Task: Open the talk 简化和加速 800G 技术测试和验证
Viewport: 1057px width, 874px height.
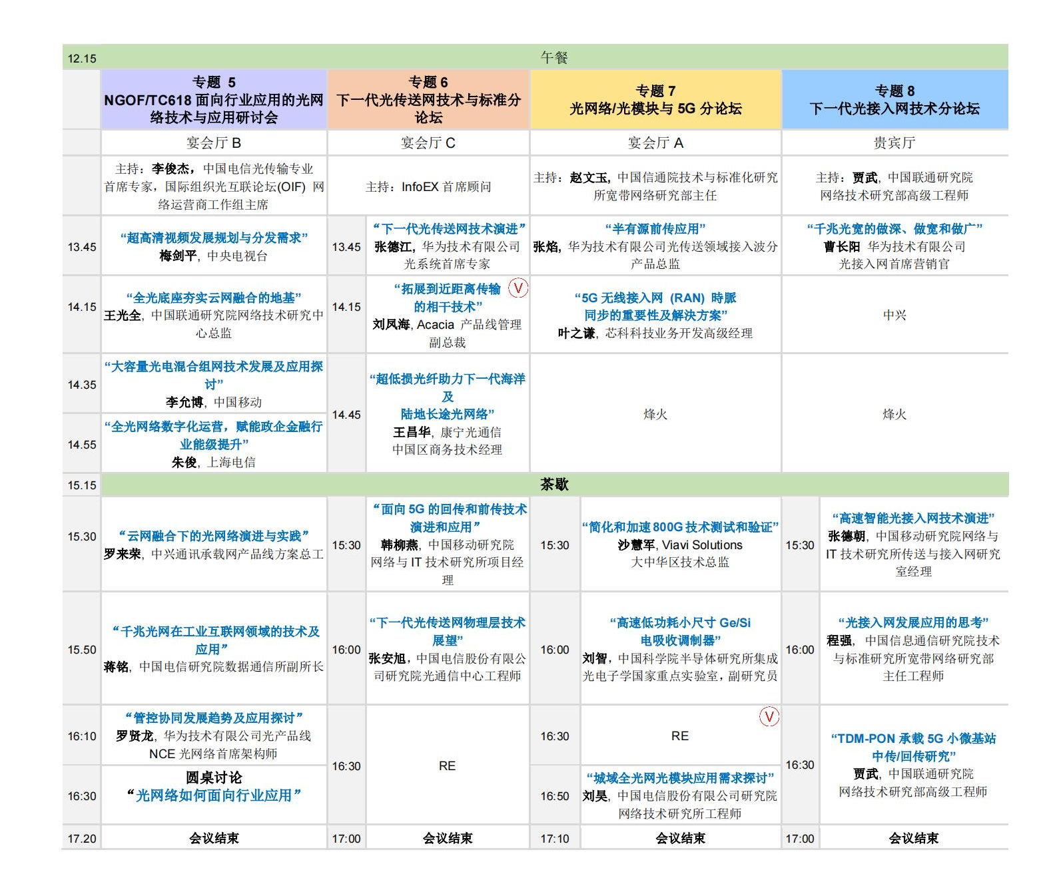Action: [680, 527]
